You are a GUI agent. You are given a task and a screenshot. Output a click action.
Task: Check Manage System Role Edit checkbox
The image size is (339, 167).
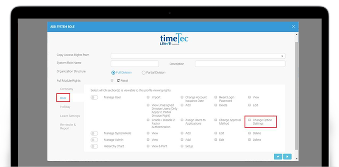click(x=216, y=133)
